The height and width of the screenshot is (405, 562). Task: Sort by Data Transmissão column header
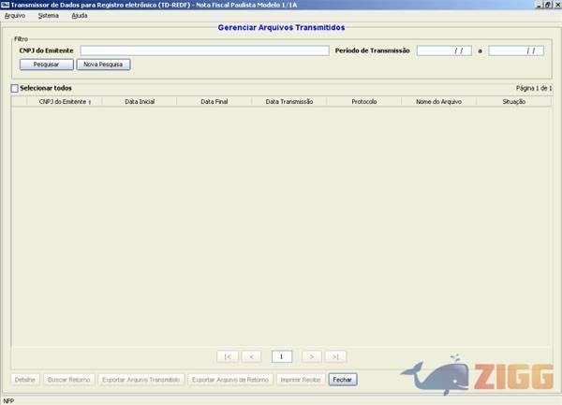[x=289, y=101]
